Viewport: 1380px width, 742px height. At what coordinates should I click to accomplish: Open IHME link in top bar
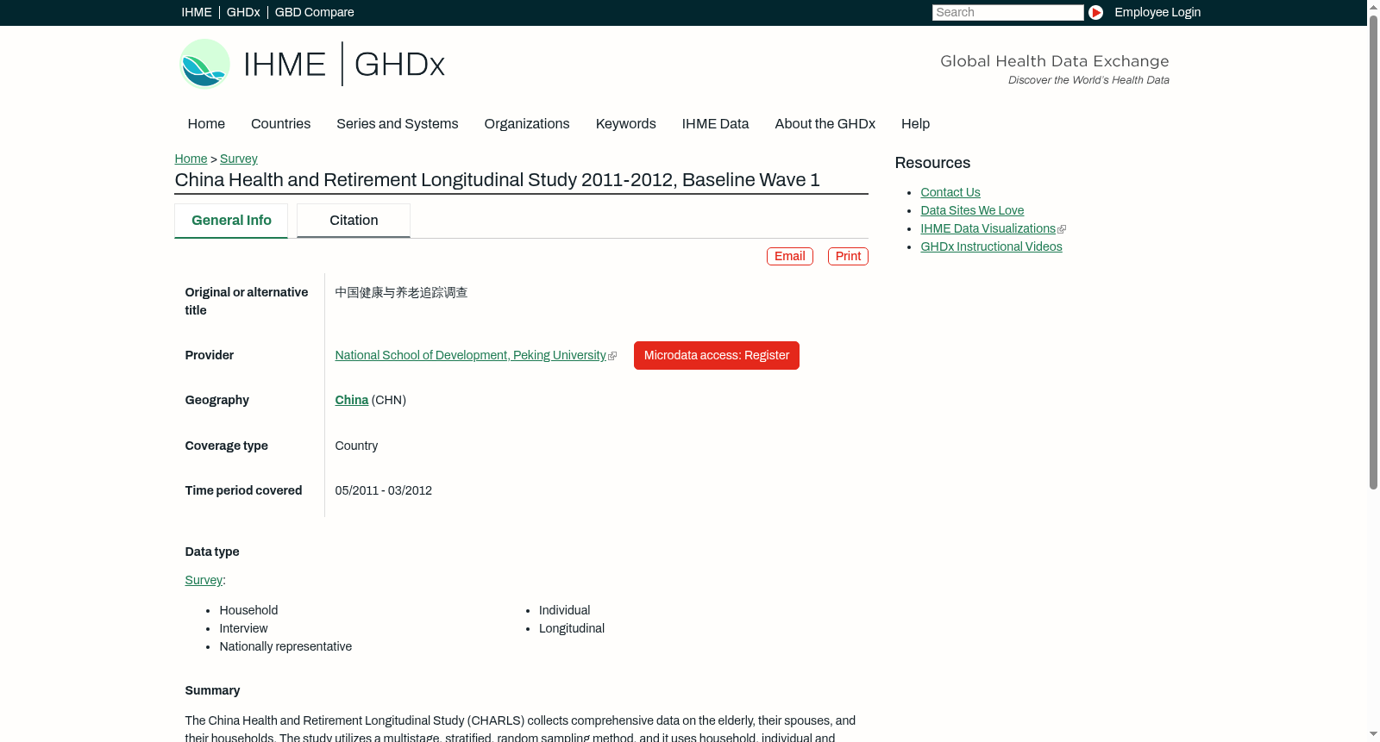197,12
